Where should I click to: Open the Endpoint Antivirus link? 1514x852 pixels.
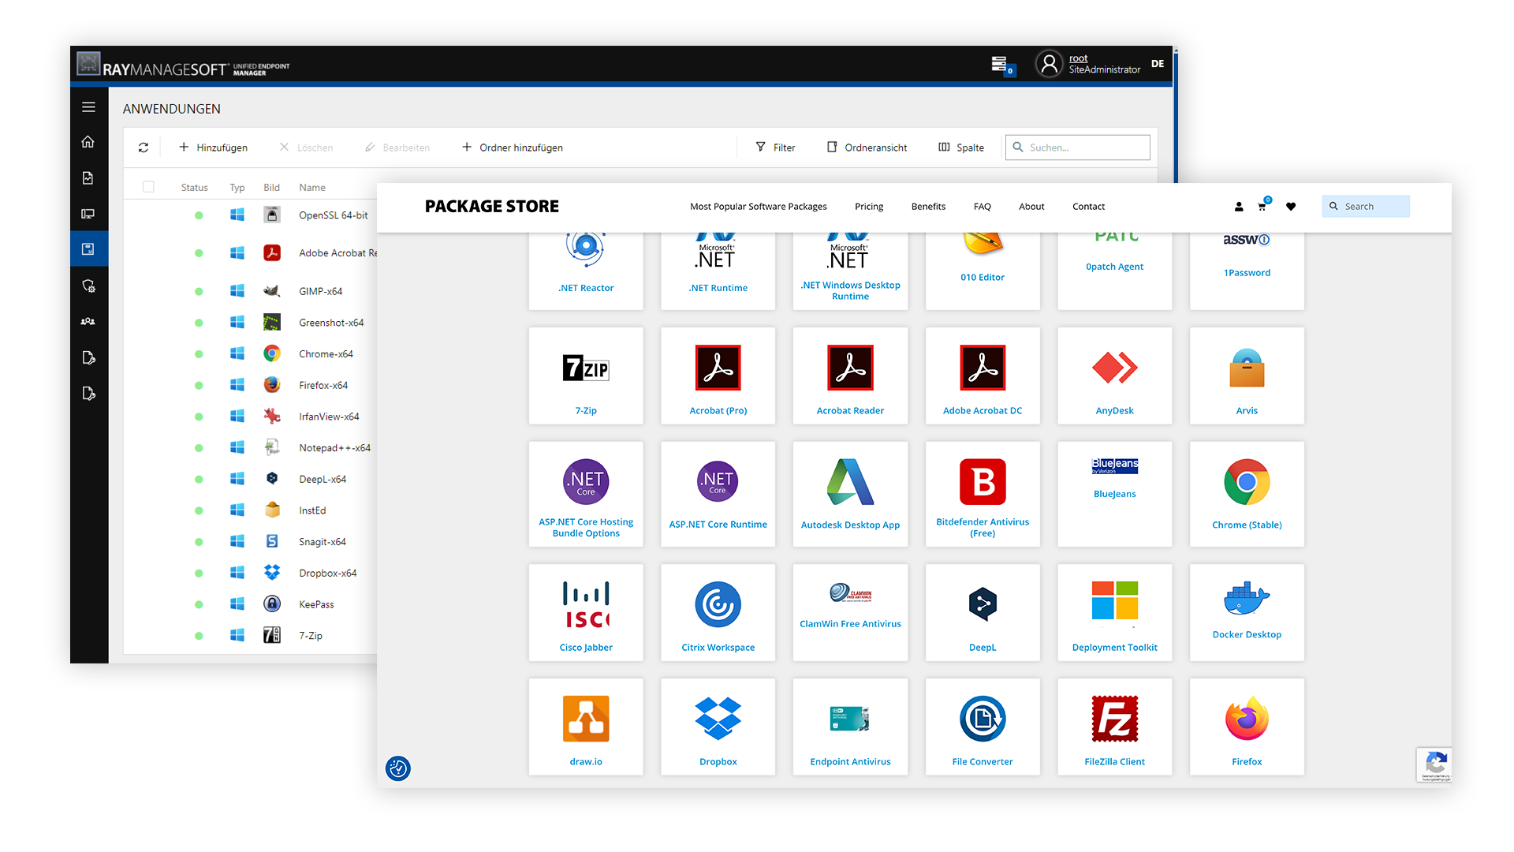pos(850,761)
